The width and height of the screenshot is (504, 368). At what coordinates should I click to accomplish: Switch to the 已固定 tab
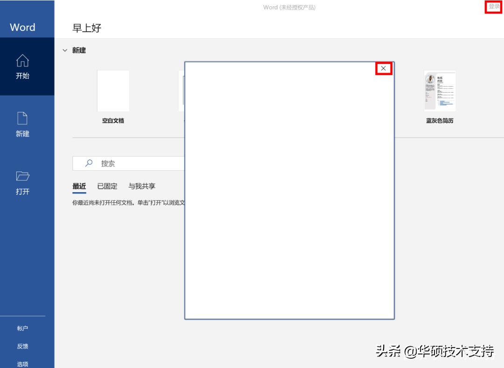(x=107, y=186)
